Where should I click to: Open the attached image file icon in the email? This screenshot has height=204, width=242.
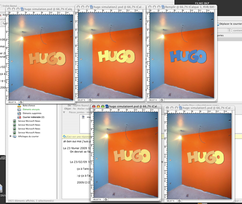(x=83, y=117)
